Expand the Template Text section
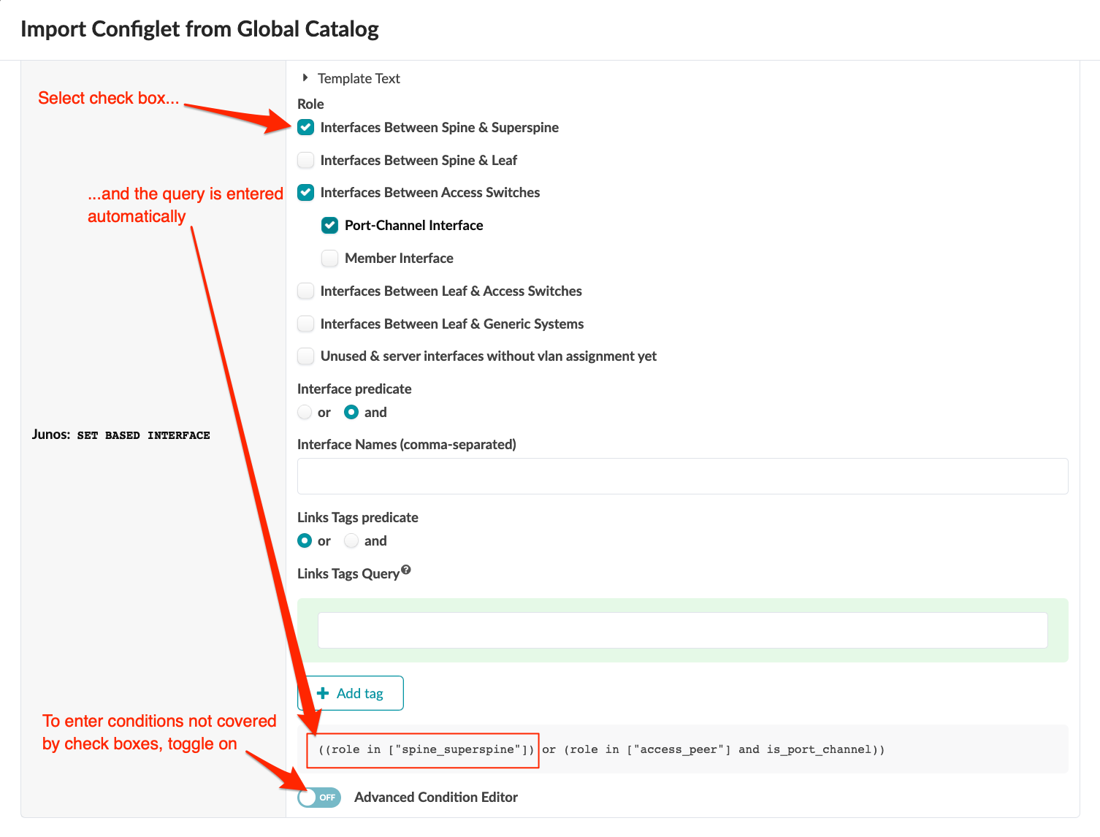 coord(305,78)
